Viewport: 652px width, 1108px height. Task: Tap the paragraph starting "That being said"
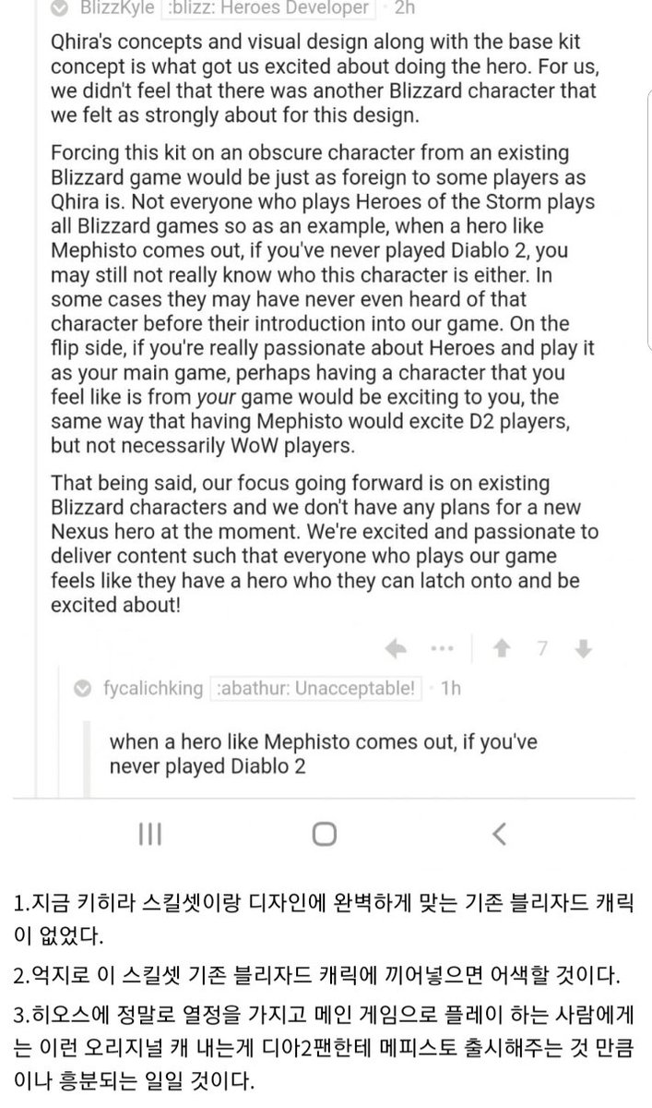[x=323, y=545]
